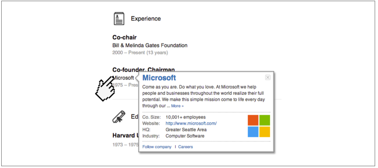
Task: Open the Careers link
Action: (185, 147)
